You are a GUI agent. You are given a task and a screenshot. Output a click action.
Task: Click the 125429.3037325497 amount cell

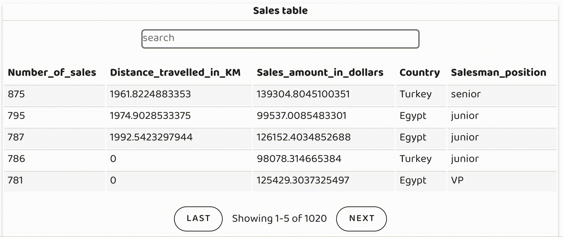303,180
